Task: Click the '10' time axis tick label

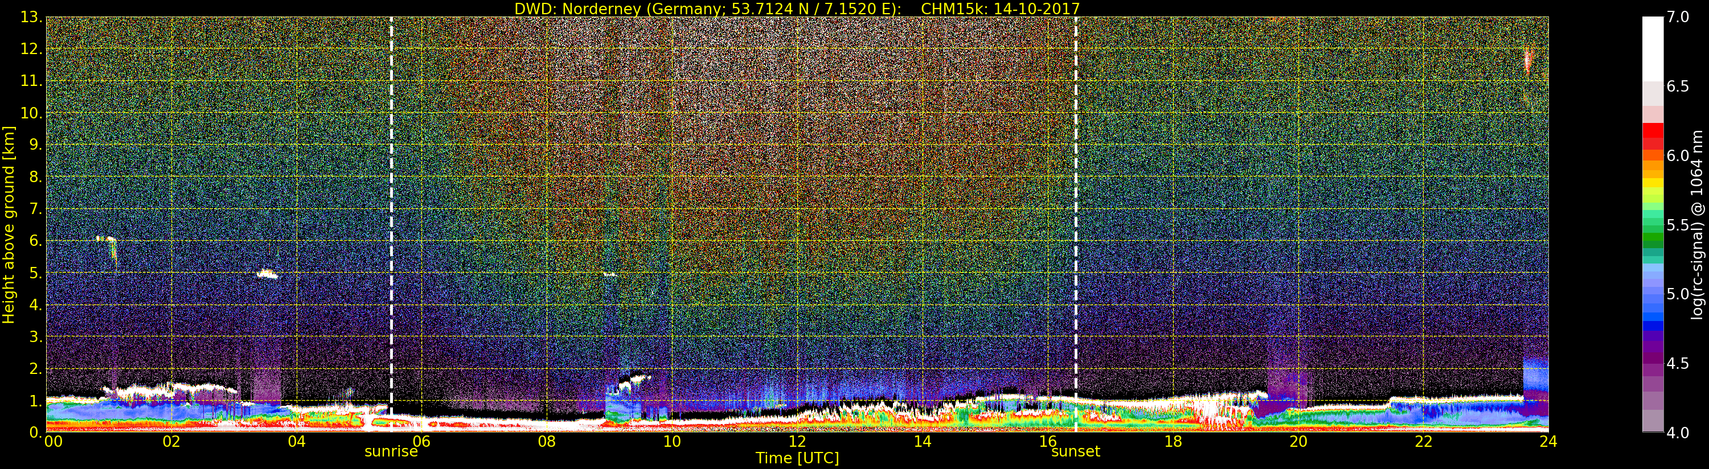Action: 672,441
